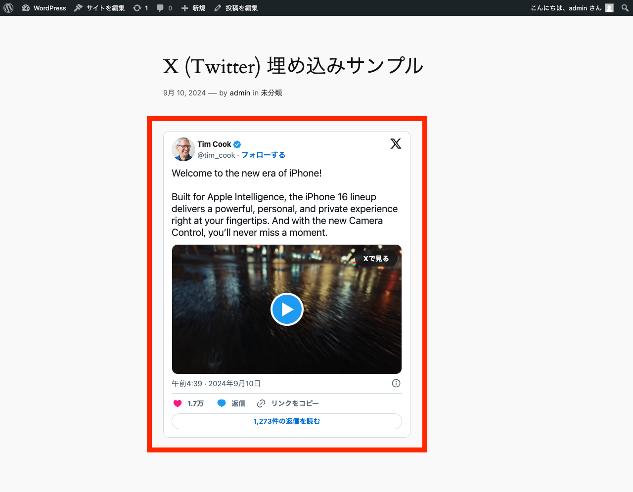Open サイトを編集 in the admin bar
Image resolution: width=633 pixels, height=492 pixels.
coord(99,8)
